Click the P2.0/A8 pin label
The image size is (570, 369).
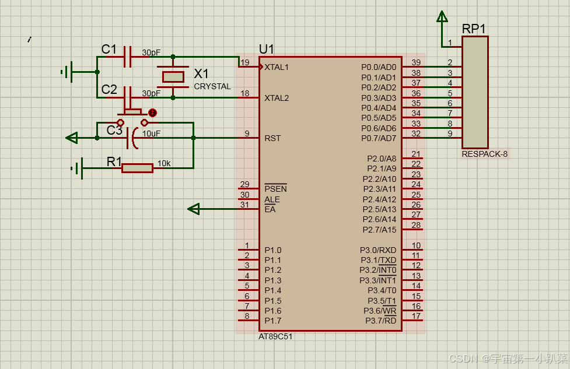[382, 159]
